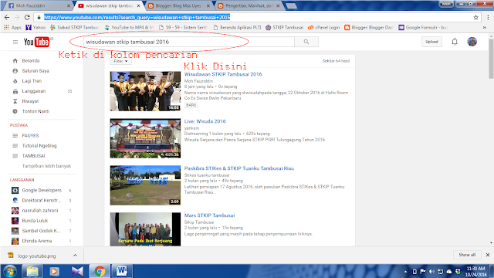This screenshot has height=278, width=494.
Task: Click the YouTube search input field
Action: click(x=189, y=42)
